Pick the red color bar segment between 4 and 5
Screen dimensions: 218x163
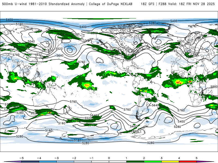tap(188, 162)
